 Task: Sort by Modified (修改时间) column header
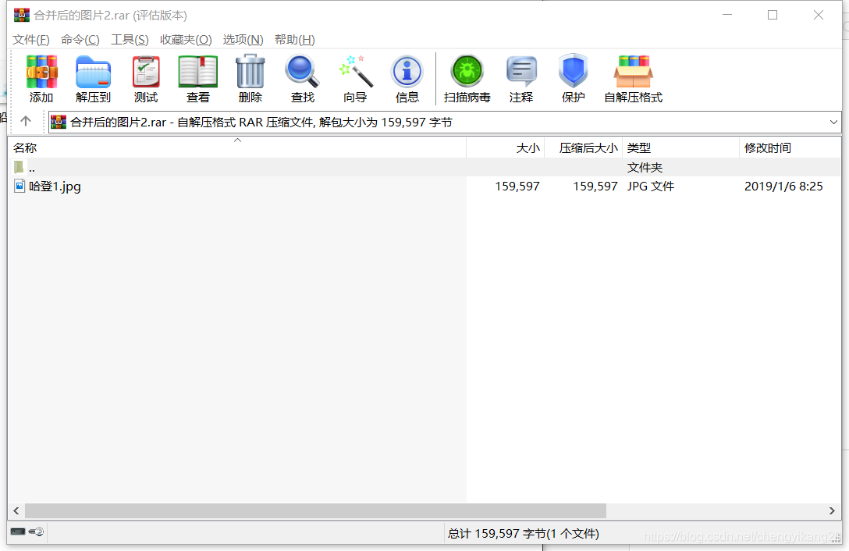790,148
